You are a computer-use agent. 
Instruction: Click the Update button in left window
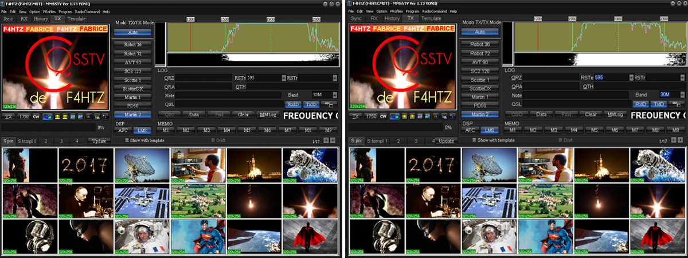[99, 140]
